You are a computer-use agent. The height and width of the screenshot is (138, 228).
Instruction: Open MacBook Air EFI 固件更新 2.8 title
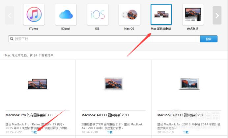(180, 115)
